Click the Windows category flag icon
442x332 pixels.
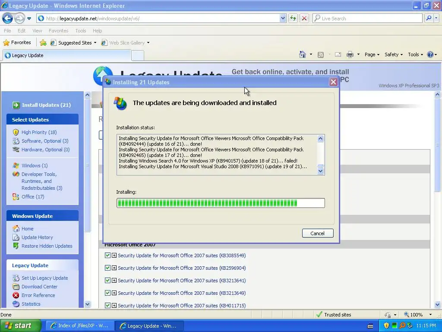(x=16, y=166)
